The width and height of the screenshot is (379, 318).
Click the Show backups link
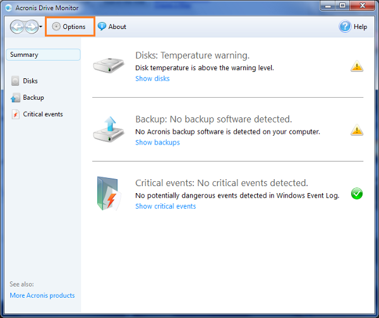tap(157, 143)
